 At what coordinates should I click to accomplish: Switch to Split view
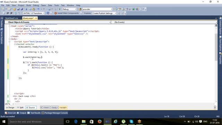(20, 108)
